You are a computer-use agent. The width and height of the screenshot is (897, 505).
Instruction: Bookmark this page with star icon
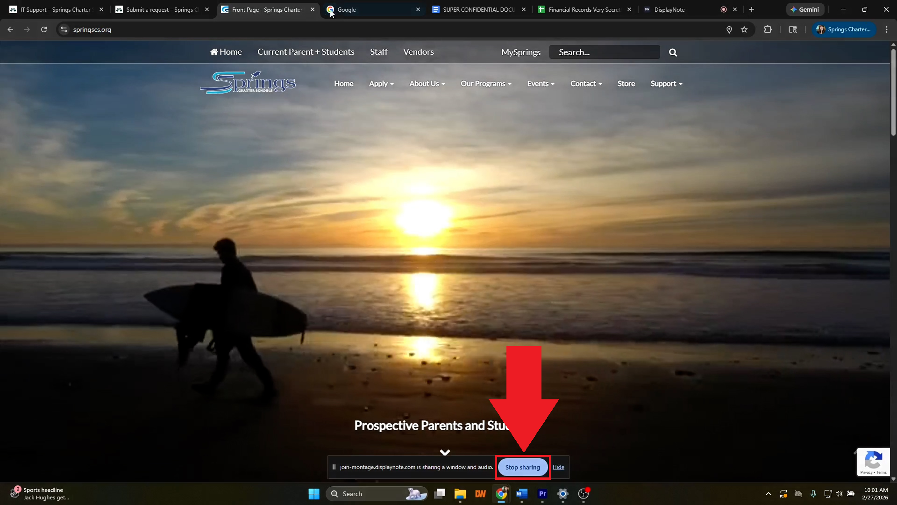coord(744,29)
